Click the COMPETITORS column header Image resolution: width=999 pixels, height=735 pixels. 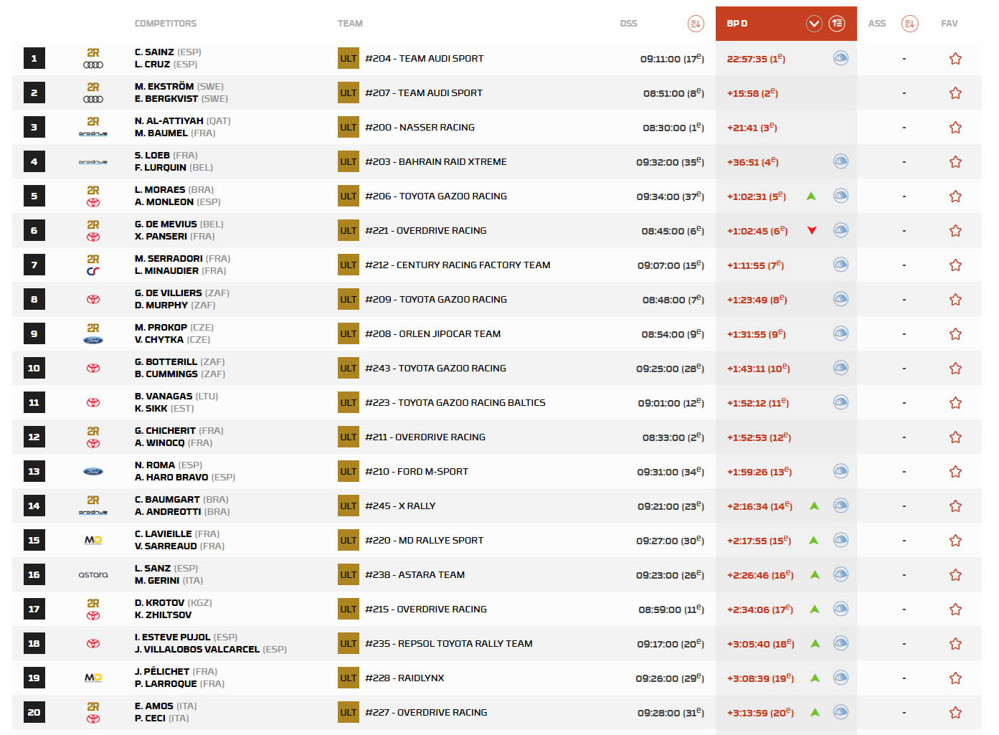pyautogui.click(x=166, y=24)
